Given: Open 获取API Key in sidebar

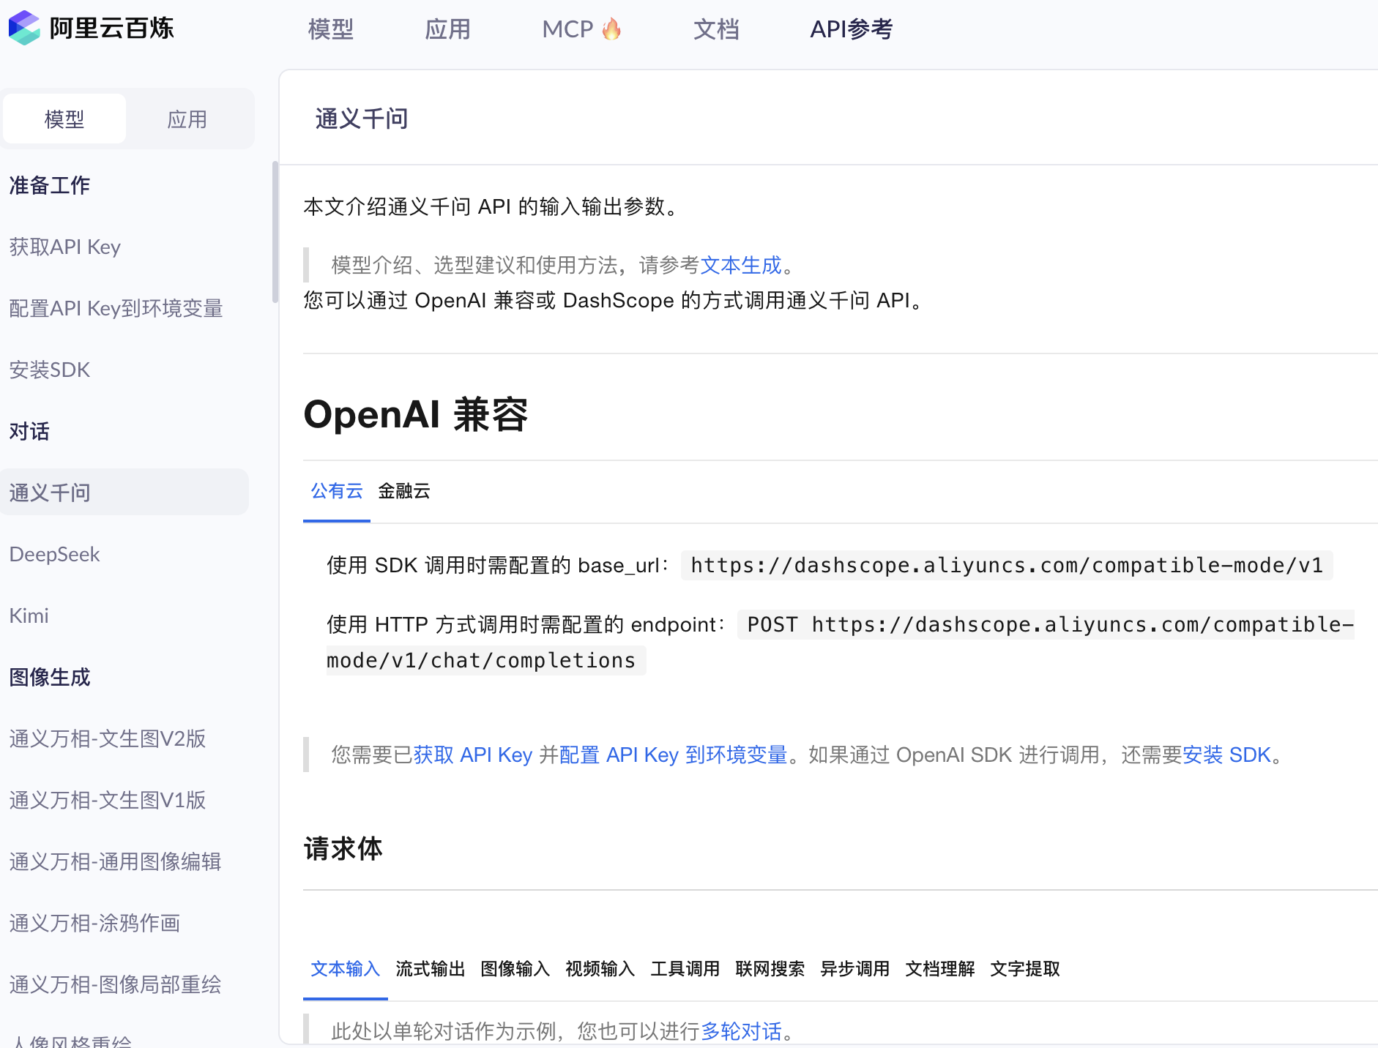Looking at the screenshot, I should point(64,247).
